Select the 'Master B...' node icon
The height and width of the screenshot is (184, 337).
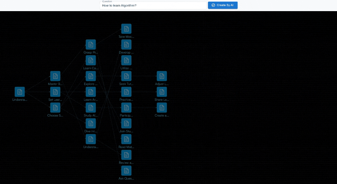click(x=55, y=76)
